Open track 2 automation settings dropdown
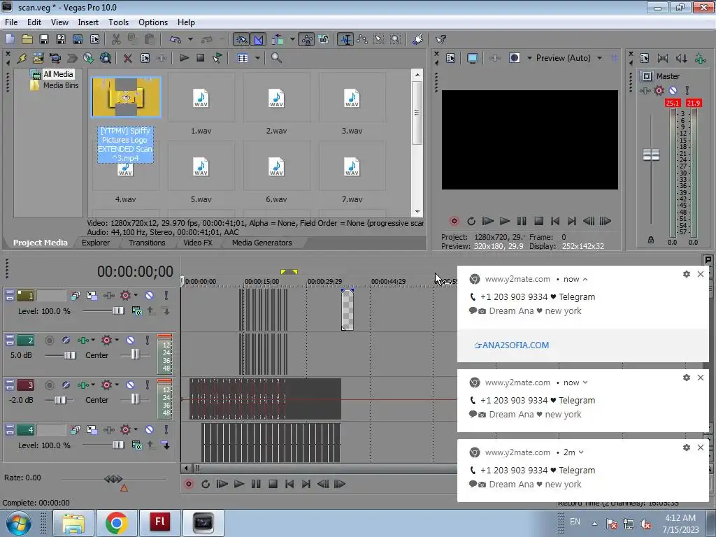Image resolution: width=716 pixels, height=537 pixels. pyautogui.click(x=117, y=340)
